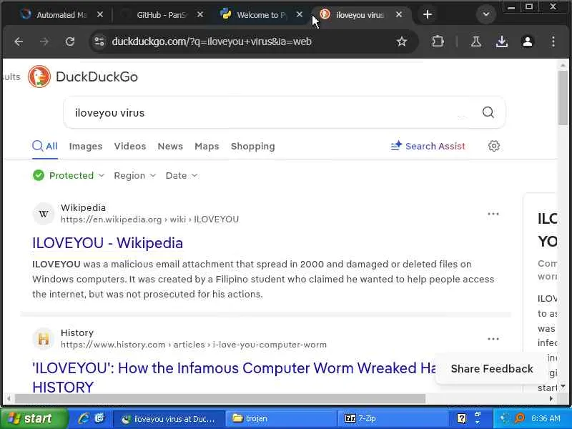Open the Windows Start menu

[34, 419]
